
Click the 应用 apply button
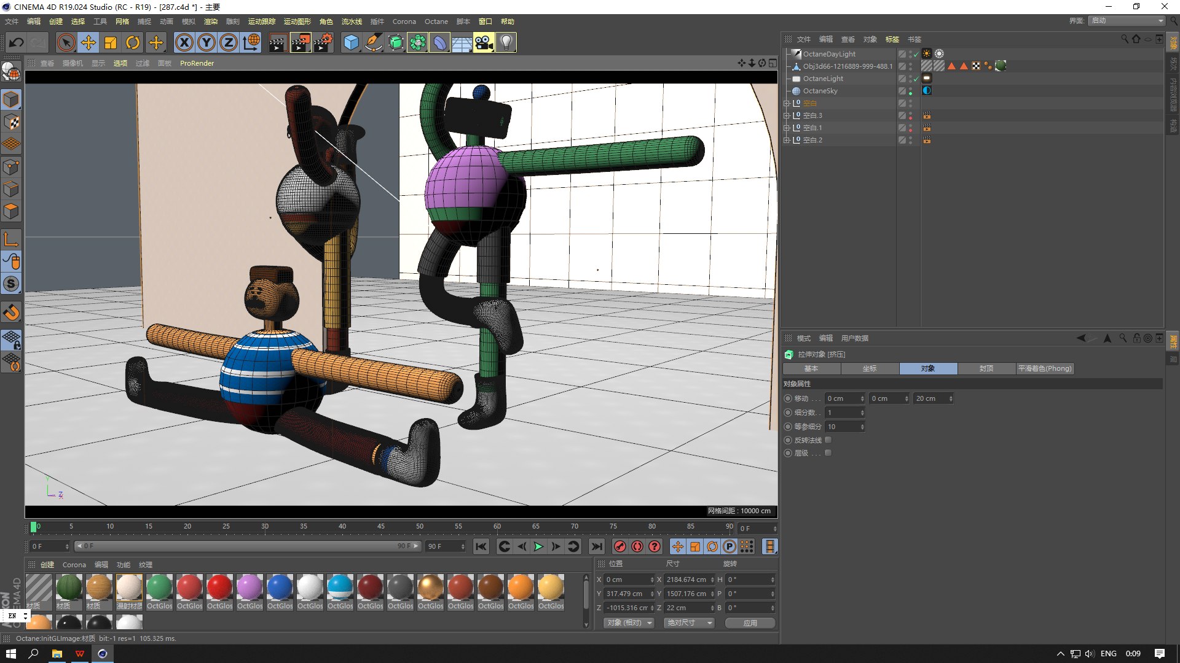[750, 622]
